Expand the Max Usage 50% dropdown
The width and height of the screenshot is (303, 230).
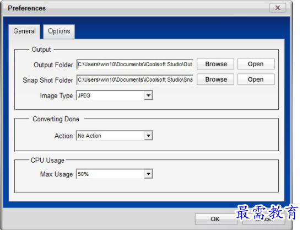point(148,174)
